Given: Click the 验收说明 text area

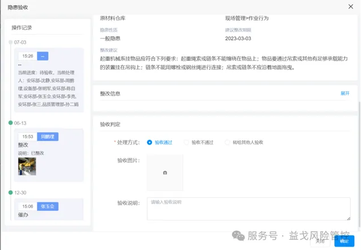Looking at the screenshot, I should coord(249,209).
